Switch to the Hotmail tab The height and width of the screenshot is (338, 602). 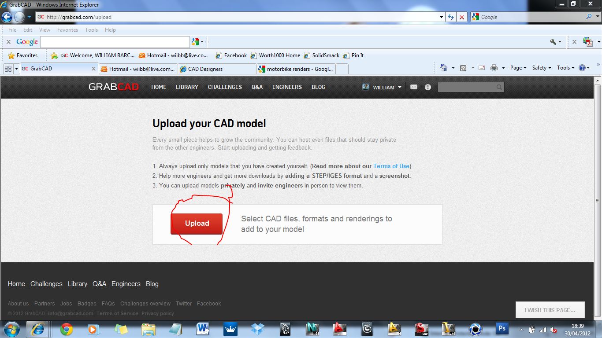138,69
